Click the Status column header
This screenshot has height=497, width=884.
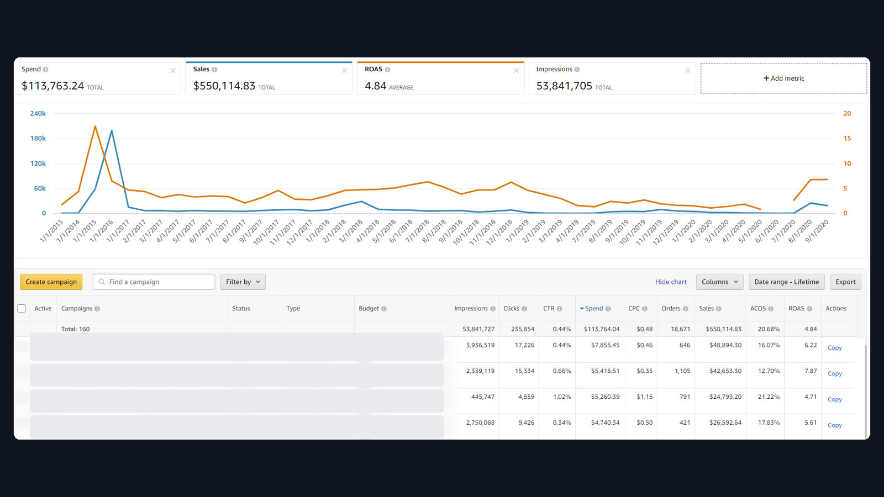[241, 309]
